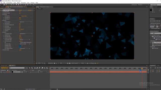Click the frame blending icon in timeline
Screen dimensions: 161x90
[37, 68]
